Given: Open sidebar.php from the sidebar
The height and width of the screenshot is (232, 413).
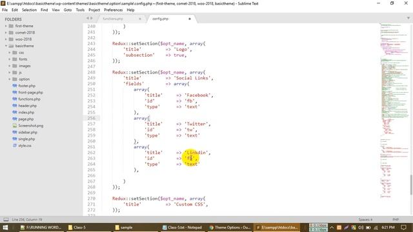Looking at the screenshot, I should click(28, 132).
